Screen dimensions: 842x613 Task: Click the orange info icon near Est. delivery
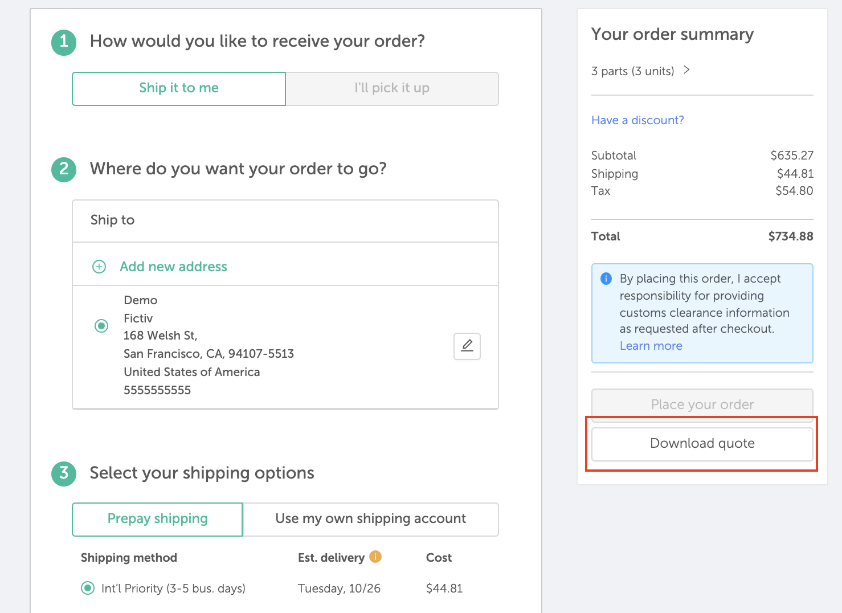pos(375,557)
